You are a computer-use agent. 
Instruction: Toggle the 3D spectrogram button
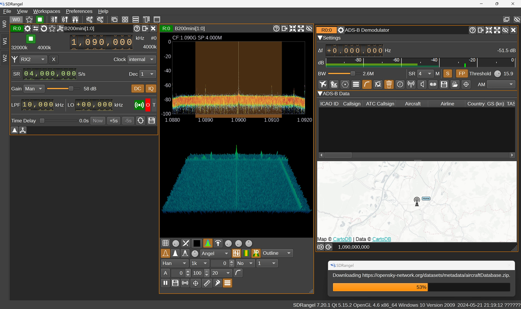[256, 253]
